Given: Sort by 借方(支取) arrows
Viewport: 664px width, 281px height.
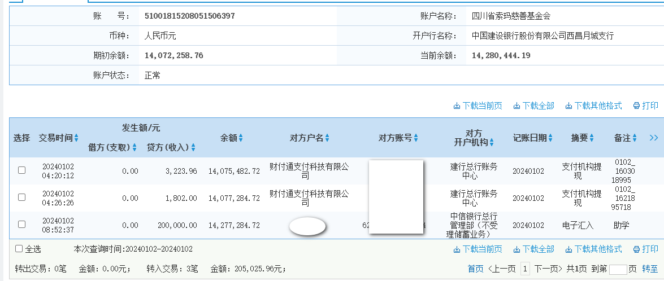Looking at the screenshot, I should click(134, 147).
